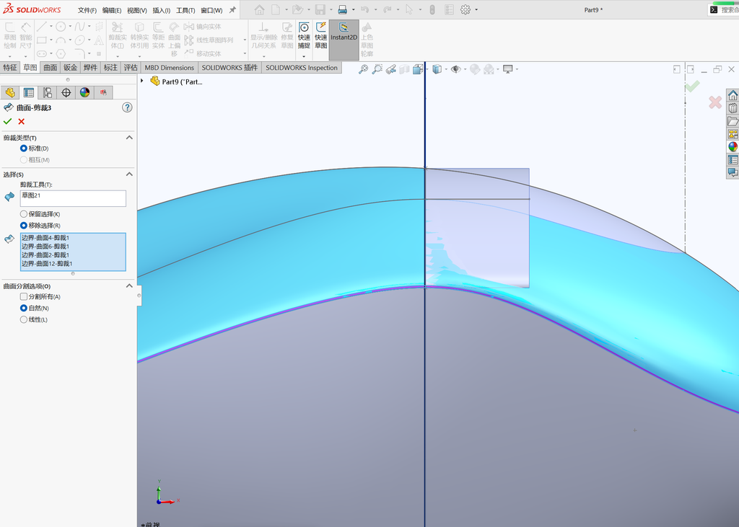
Task: Pin the menu bar with pushpin icon
Action: (x=232, y=10)
